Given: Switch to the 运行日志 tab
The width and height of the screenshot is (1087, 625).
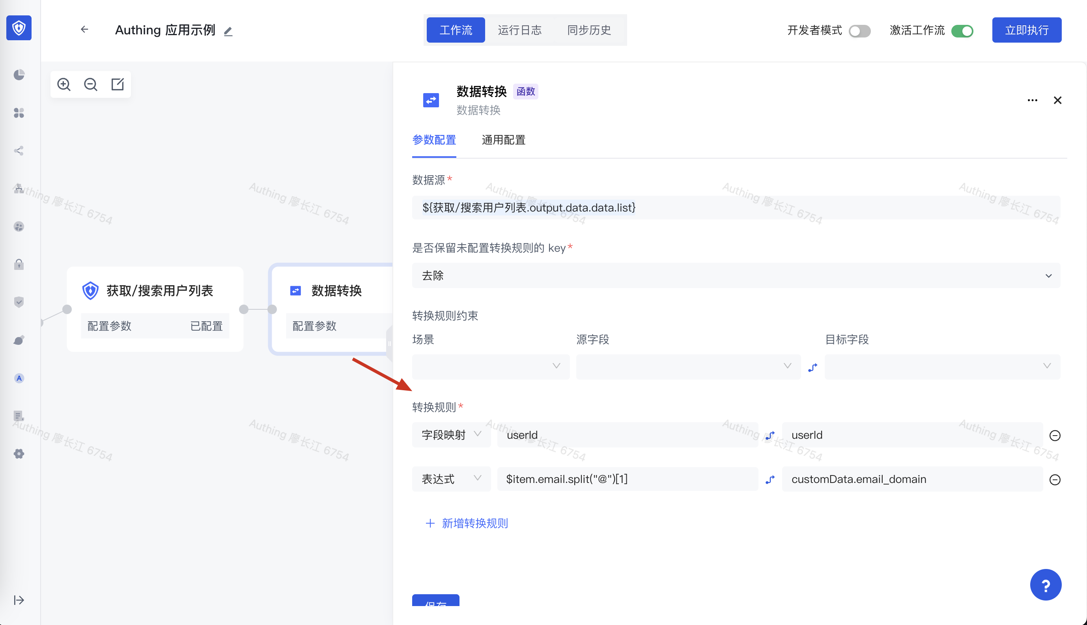Looking at the screenshot, I should tap(519, 30).
